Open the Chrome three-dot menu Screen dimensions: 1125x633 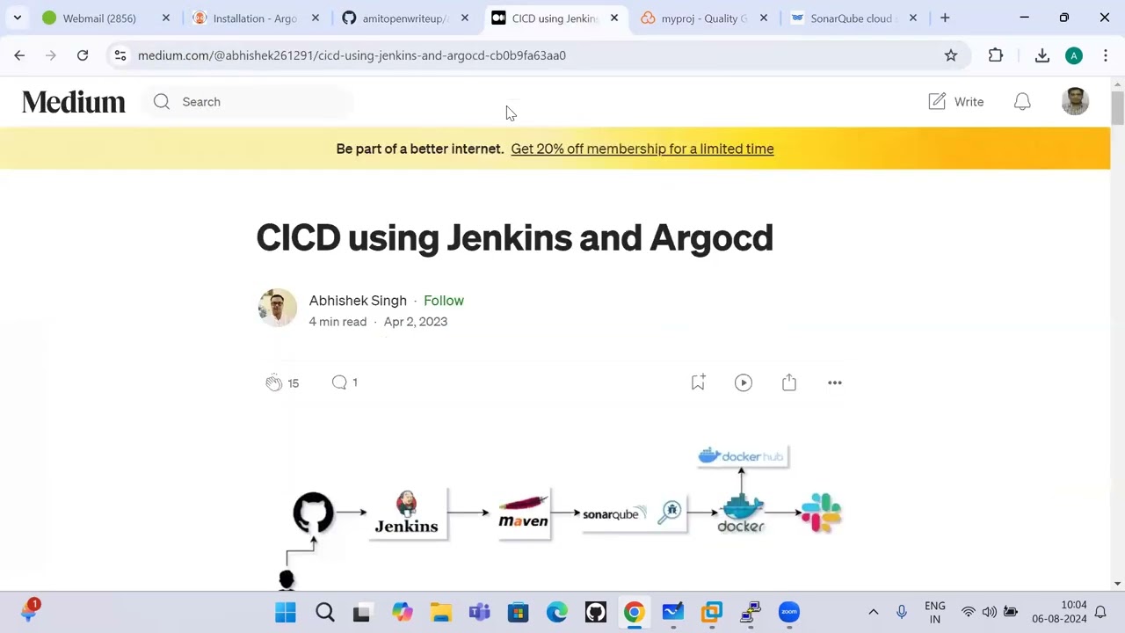(x=1105, y=55)
